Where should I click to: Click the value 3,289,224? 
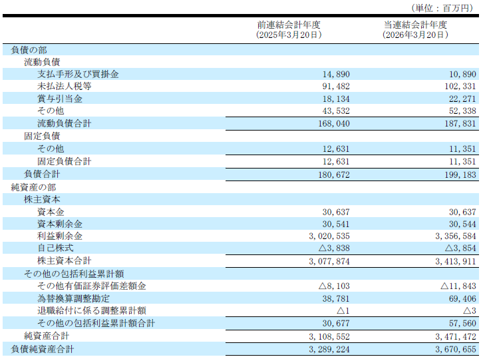[329, 349]
